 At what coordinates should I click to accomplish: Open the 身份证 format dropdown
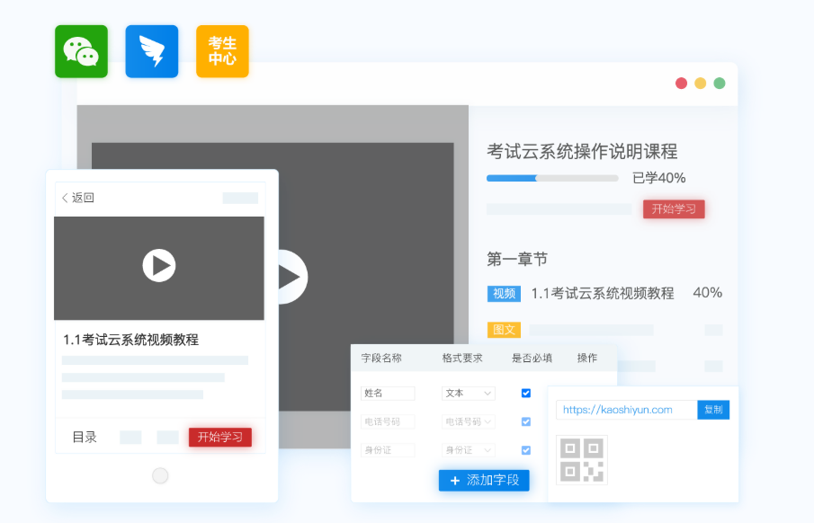click(x=469, y=450)
